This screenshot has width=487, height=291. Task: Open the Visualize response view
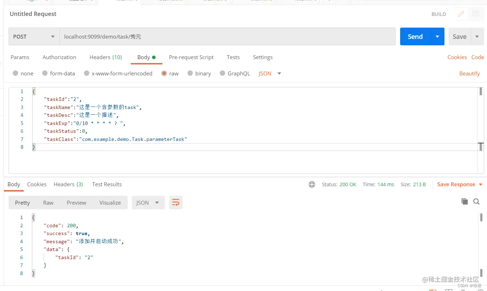click(110, 202)
